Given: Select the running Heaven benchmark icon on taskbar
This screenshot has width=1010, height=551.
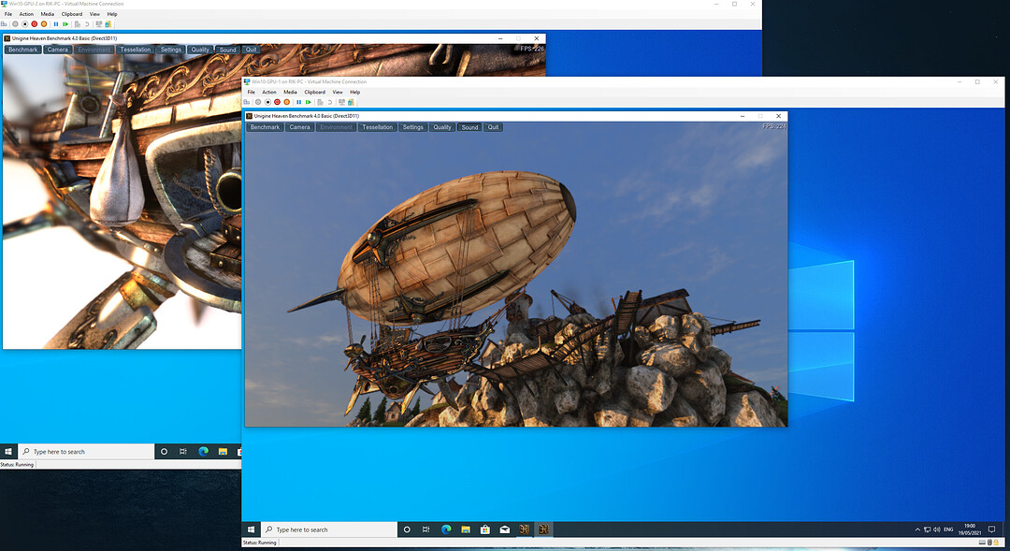Looking at the screenshot, I should 542,529.
